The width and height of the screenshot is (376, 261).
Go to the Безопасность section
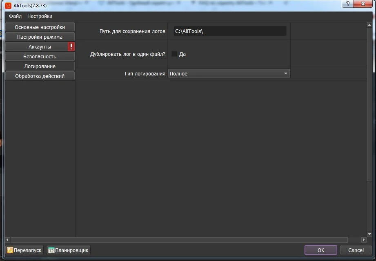[40, 57]
